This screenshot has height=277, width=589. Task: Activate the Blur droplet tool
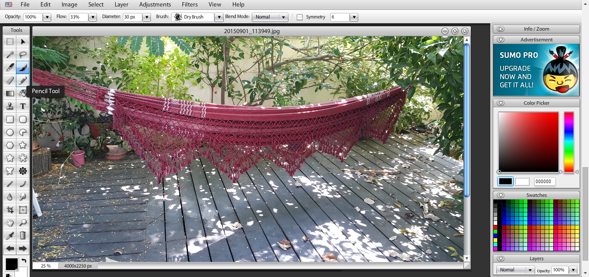tap(10, 197)
